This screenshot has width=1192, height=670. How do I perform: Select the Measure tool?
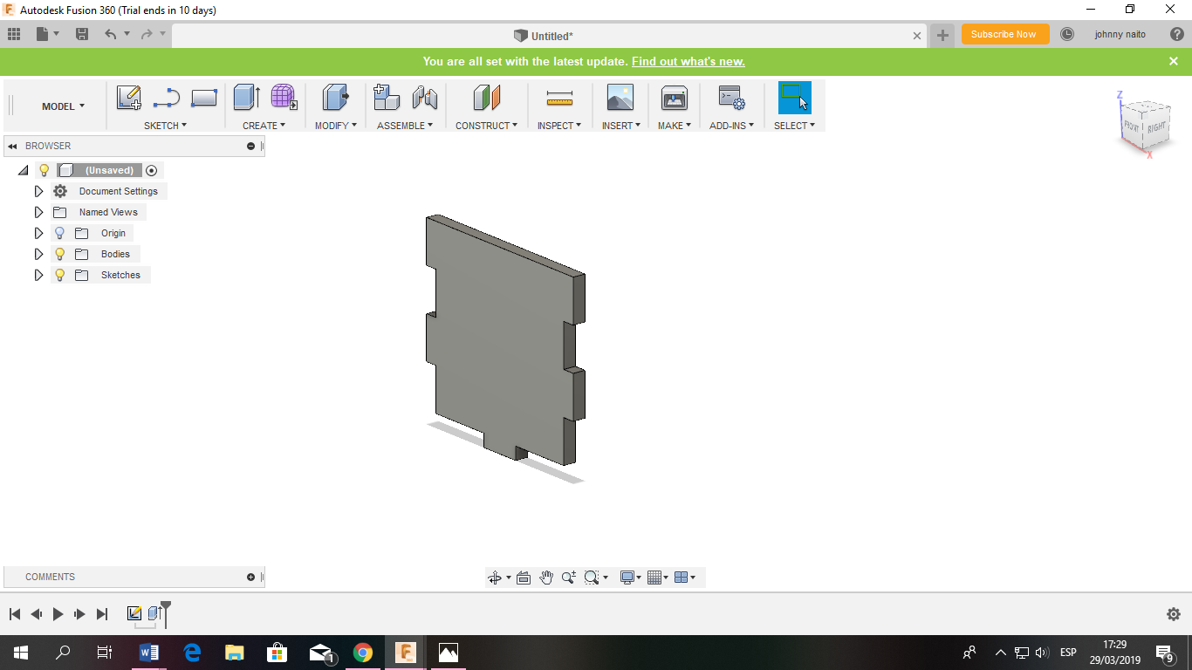(x=559, y=99)
